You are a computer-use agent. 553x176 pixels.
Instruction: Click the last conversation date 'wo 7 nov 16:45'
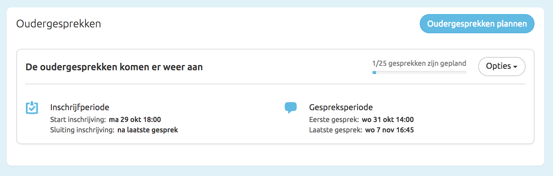tap(389, 130)
